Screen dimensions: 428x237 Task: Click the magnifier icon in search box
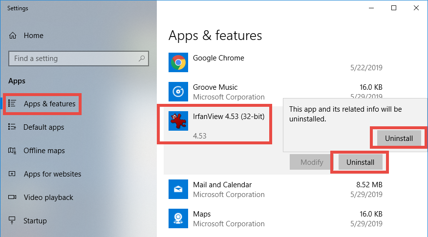pyautogui.click(x=141, y=59)
